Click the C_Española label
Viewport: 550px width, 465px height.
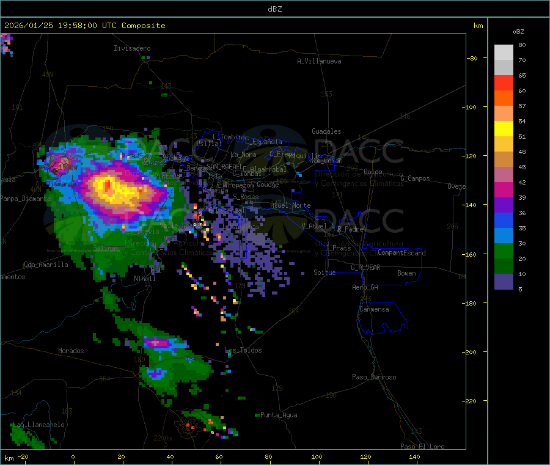(x=263, y=142)
